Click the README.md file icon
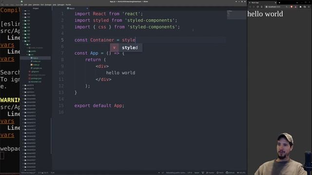Image resolution: width=312 pixels, height=175 pixels. tap(30, 82)
